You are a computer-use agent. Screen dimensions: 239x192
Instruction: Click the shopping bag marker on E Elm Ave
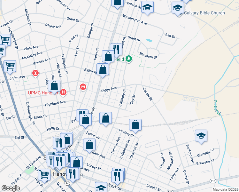(x=103, y=69)
